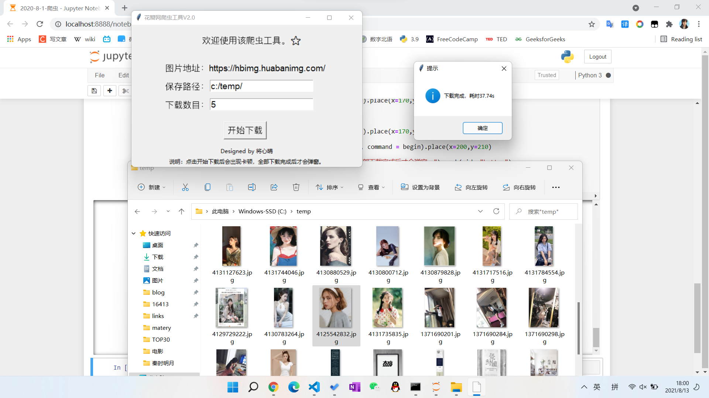Click the 下载数目 input field
The height and width of the screenshot is (398, 709).
tap(261, 105)
